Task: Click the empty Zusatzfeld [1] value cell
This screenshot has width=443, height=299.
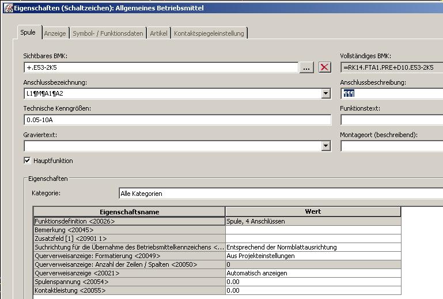Action: [313, 239]
